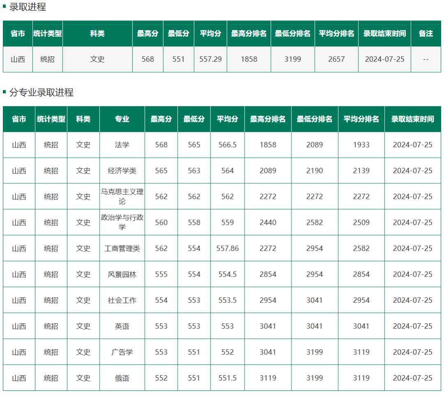The width and height of the screenshot is (444, 397).
Task: Click end date 2024-07-25 in 俄语 row
Action: 413,378
